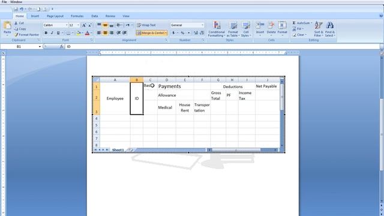Click the Orientation text rotation icon

click(118, 25)
